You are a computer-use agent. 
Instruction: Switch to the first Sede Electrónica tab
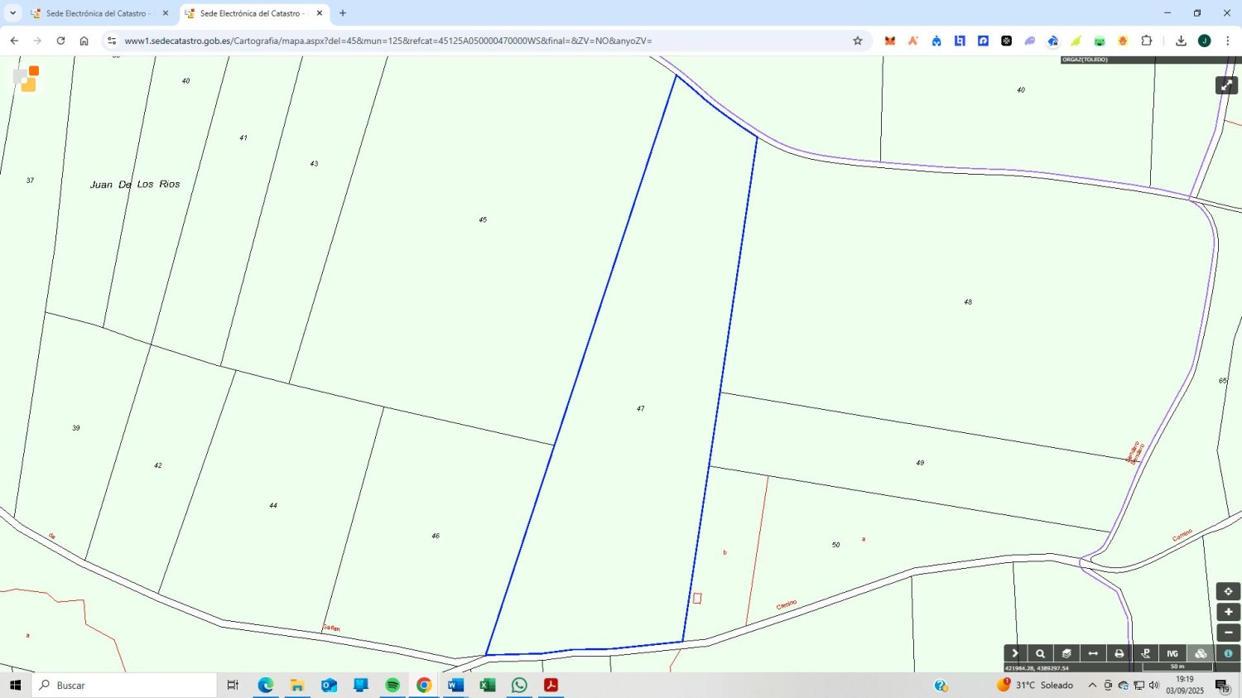tap(95, 13)
